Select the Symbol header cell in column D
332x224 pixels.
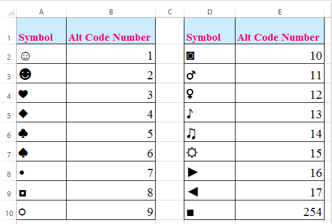click(x=210, y=31)
